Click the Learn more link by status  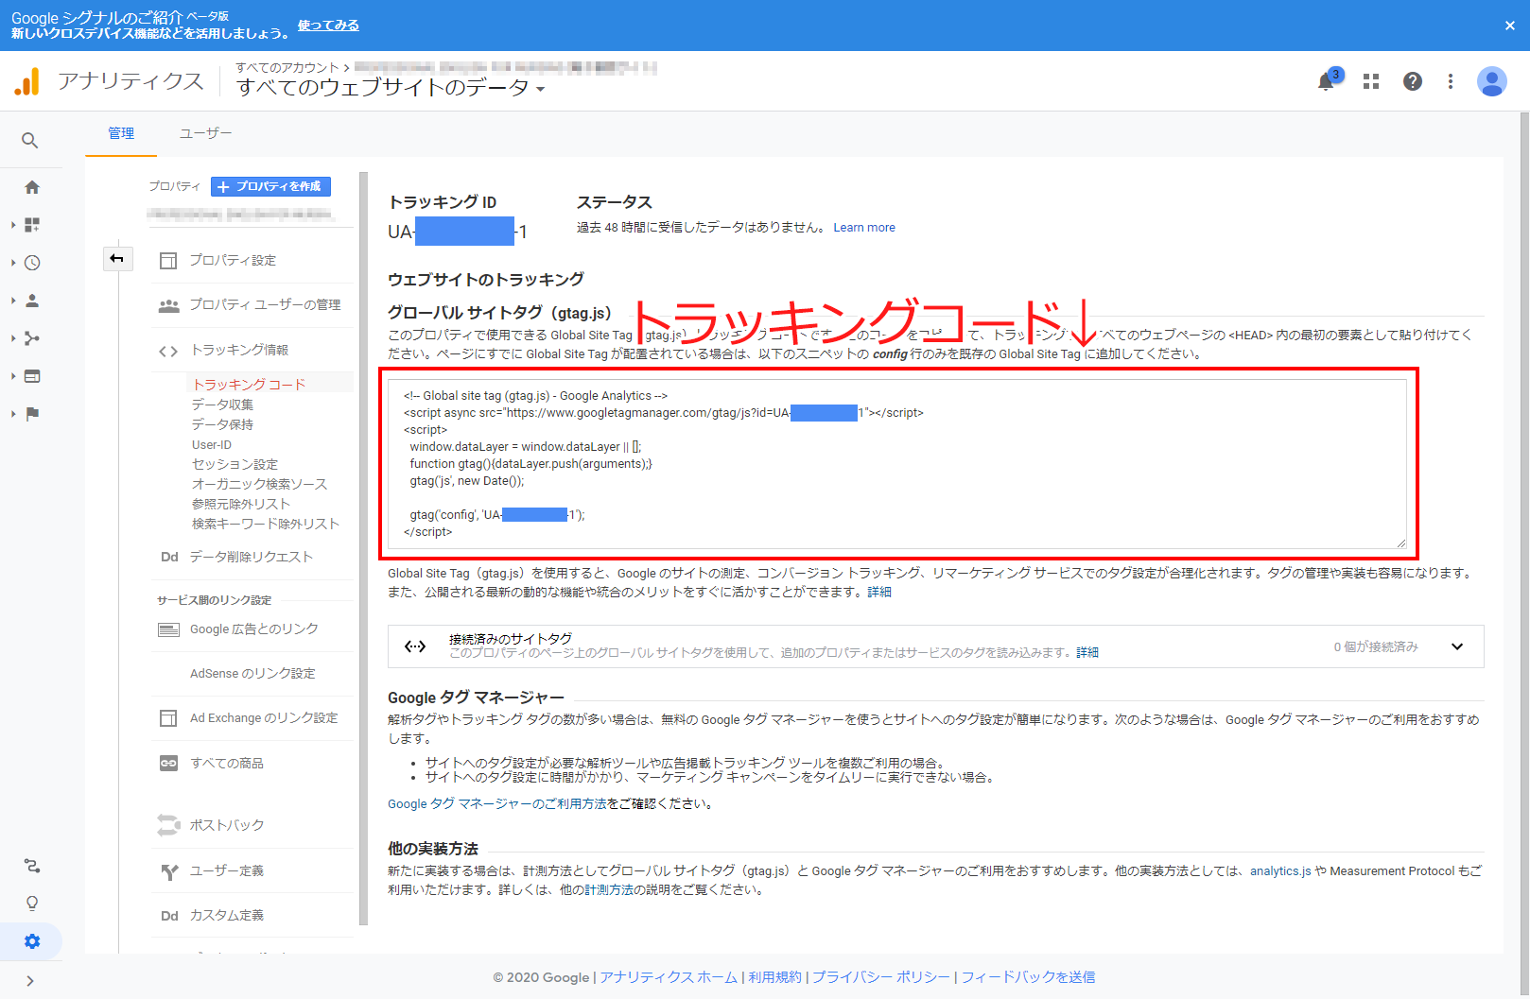[864, 228]
